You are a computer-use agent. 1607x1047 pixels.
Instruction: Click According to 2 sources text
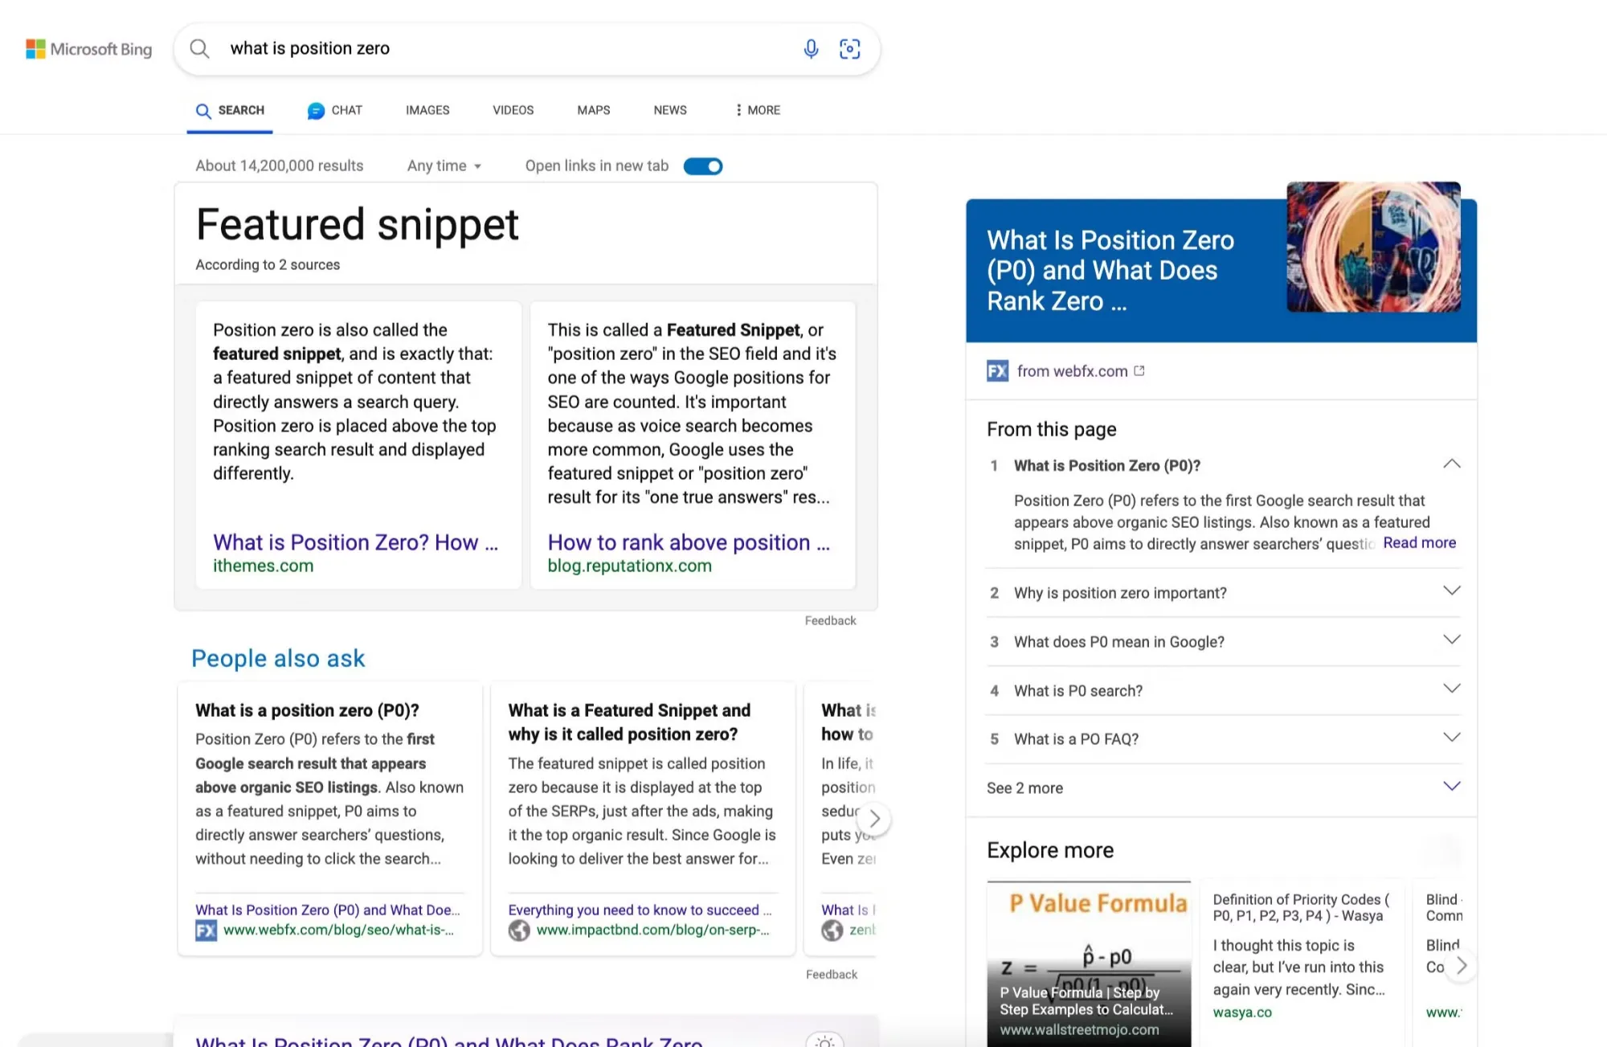(x=268, y=265)
